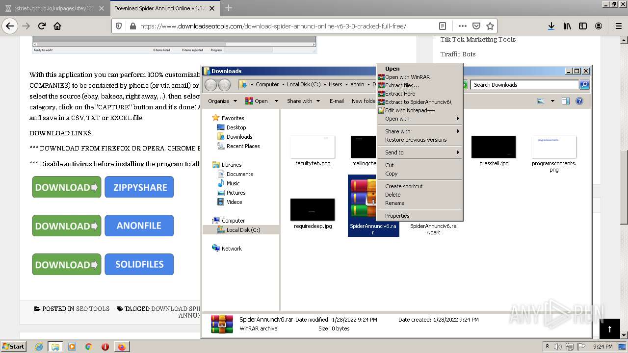Show hidden system tray icons
This screenshot has height=353, width=628.
point(547,347)
